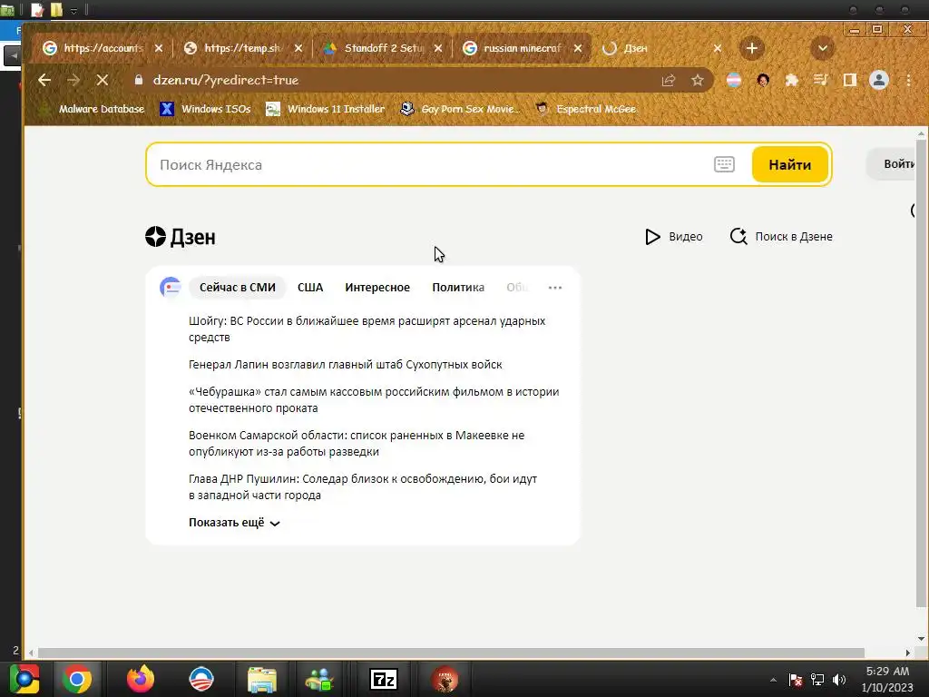
Task: Click the address bar URL dzen.ru
Action: point(225,80)
